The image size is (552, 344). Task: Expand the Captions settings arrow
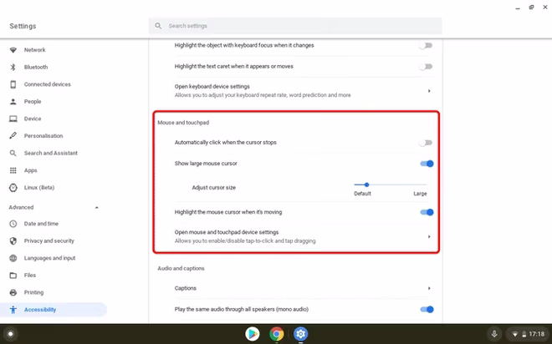pyautogui.click(x=429, y=289)
